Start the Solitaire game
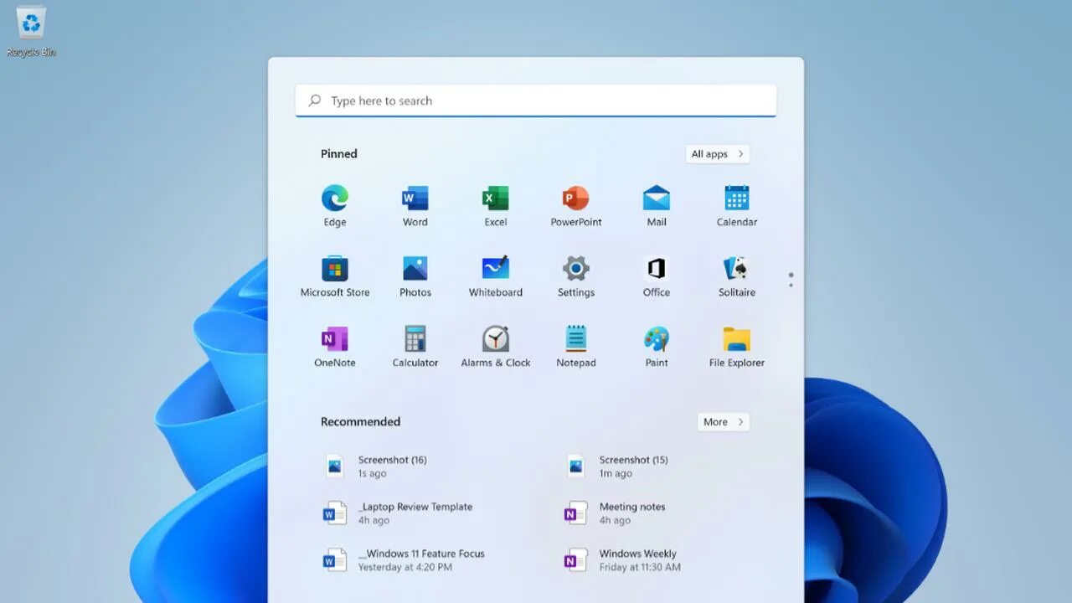This screenshot has height=603, width=1072. (737, 276)
